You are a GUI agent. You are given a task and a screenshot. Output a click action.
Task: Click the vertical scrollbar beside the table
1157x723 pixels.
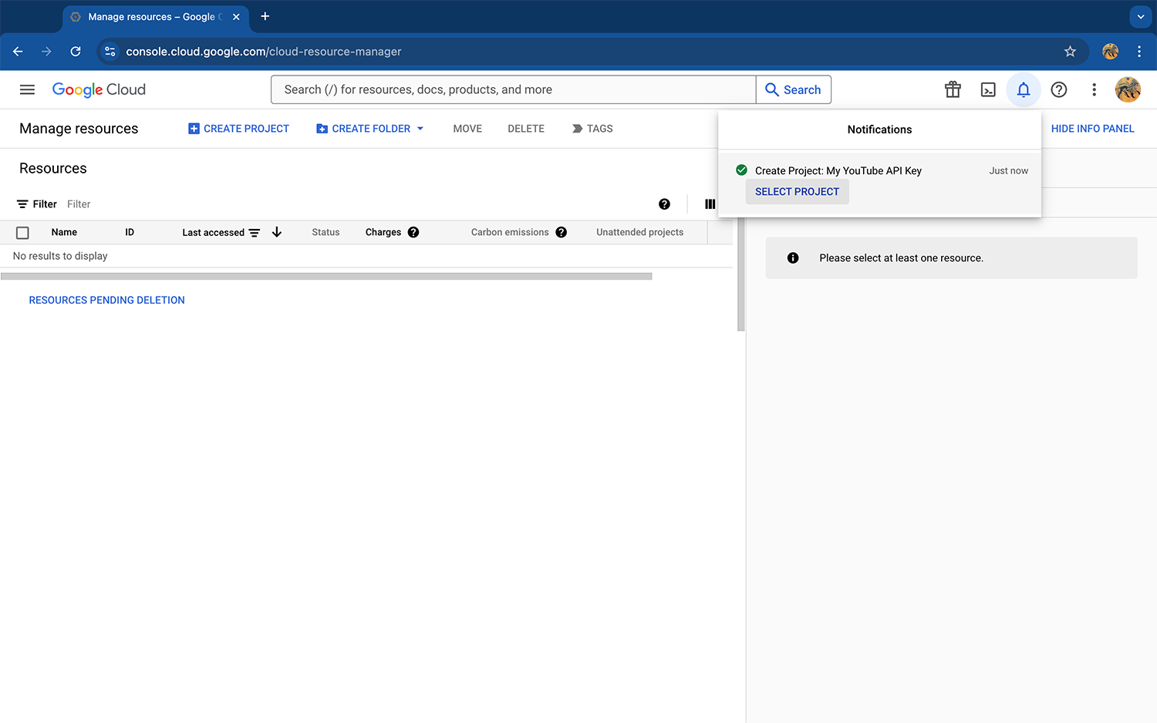pyautogui.click(x=740, y=274)
